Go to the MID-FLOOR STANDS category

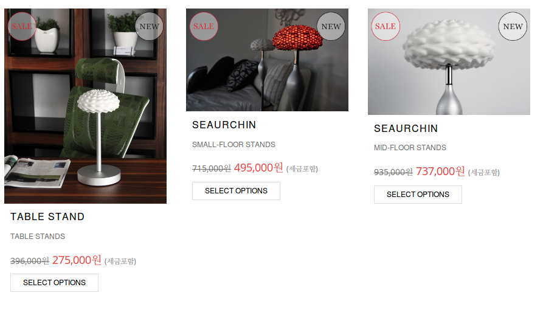click(410, 148)
